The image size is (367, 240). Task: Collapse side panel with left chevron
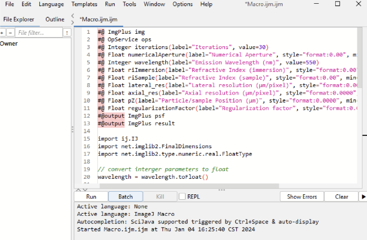coord(73,16)
